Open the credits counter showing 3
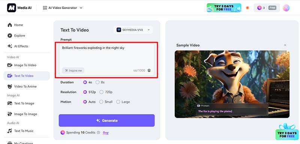This screenshot has height=144, width=300. tap(261, 8)
